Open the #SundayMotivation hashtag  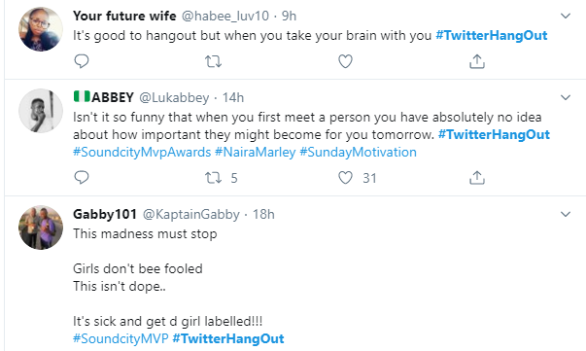pos(358,152)
